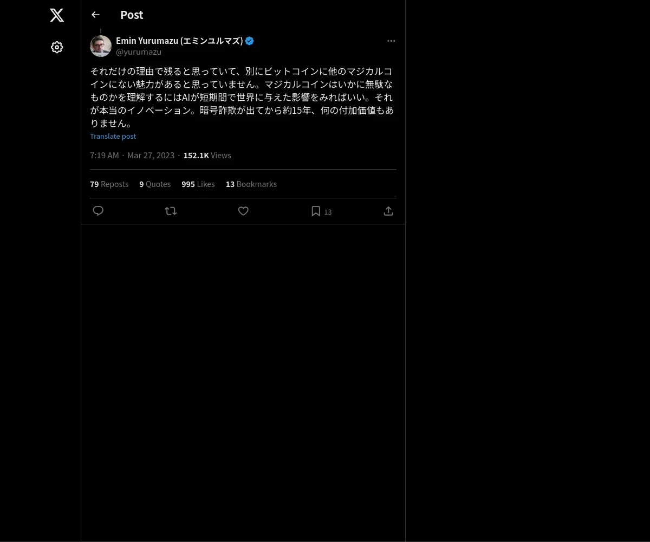
Task: Open the 995 Likes list
Action: (x=198, y=184)
